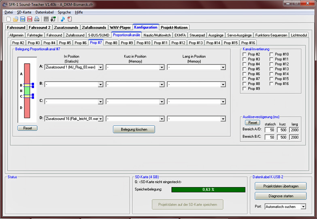Click the open folder toolbar icon
The image size is (317, 219).
click(15, 19)
